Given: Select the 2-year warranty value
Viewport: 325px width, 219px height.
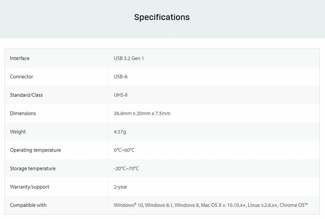Looking at the screenshot, I should [121, 187].
